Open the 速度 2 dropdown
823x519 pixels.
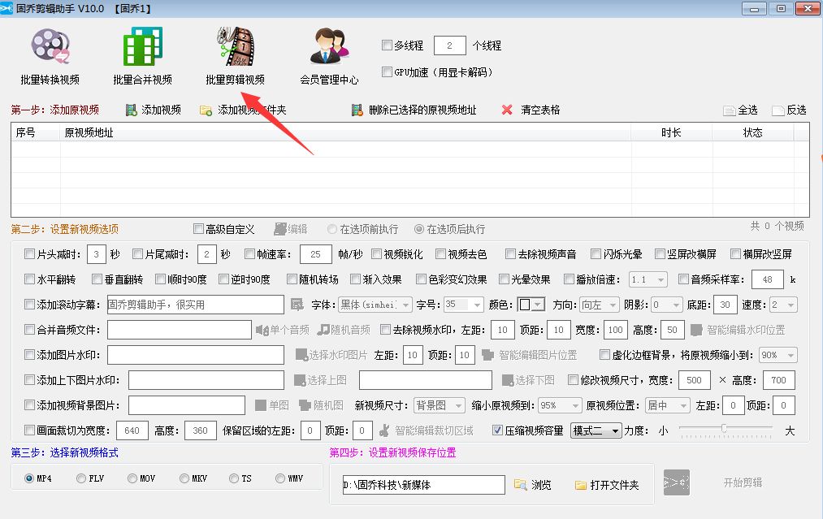point(783,305)
